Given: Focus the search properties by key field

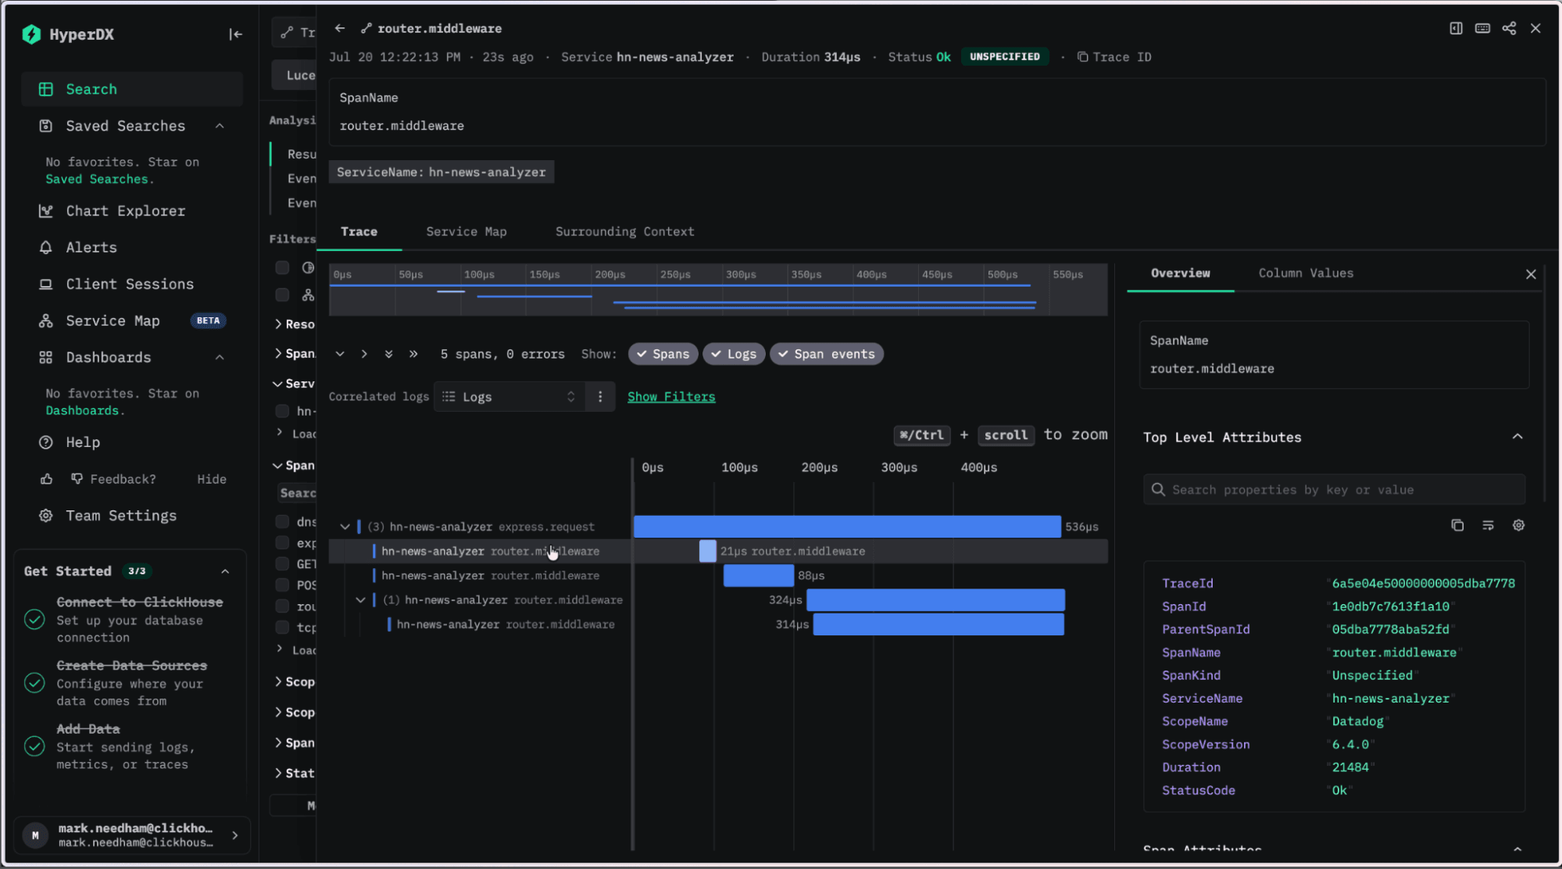Looking at the screenshot, I should tap(1334, 490).
